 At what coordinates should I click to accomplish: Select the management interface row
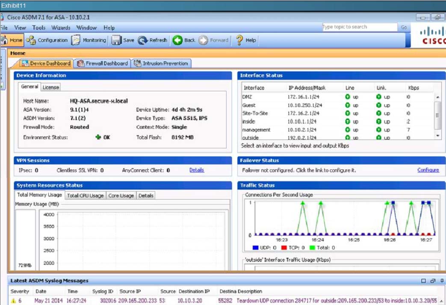[x=338, y=130]
